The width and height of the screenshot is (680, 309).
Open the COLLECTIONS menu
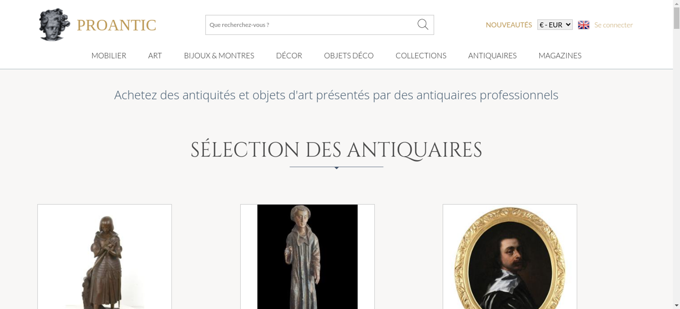[421, 55]
